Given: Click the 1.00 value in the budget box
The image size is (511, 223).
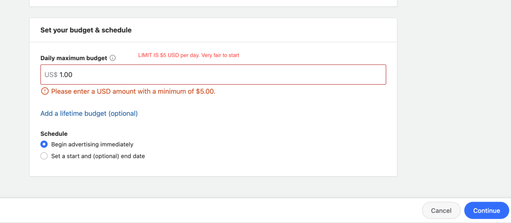Looking at the screenshot, I should pos(66,75).
